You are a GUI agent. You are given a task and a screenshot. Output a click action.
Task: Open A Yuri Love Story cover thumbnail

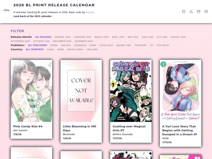pos(181,91)
